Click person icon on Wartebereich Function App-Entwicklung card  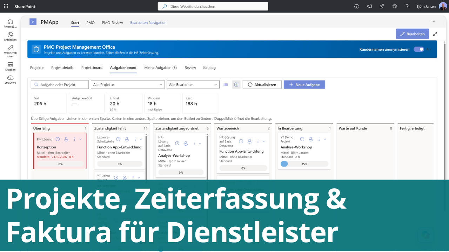coord(249,141)
